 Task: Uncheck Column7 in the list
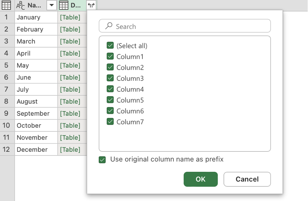pos(110,122)
